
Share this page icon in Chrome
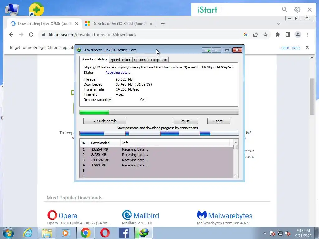255,35
